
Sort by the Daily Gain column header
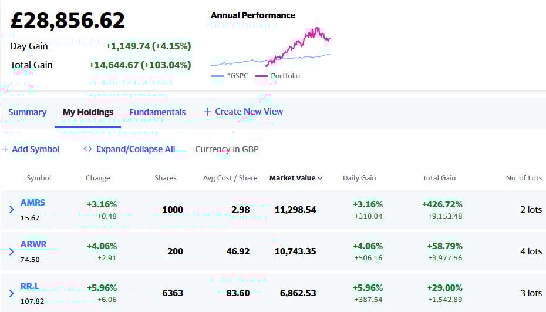[x=359, y=178]
